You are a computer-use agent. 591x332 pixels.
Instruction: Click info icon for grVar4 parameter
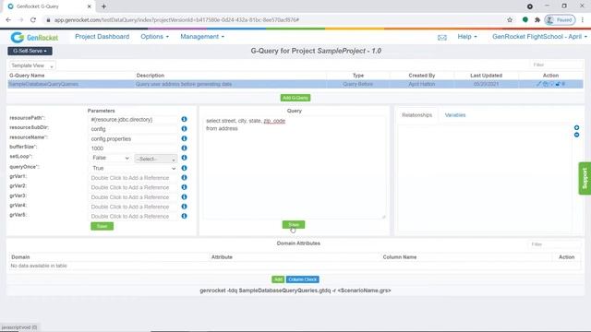click(x=184, y=207)
